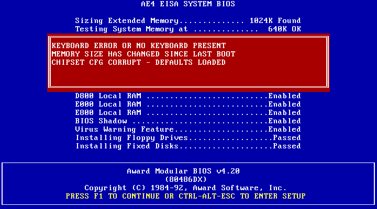377x209 pixels.
Task: Click the CHIPSET CFG CORRUPT error line
Action: (139, 62)
